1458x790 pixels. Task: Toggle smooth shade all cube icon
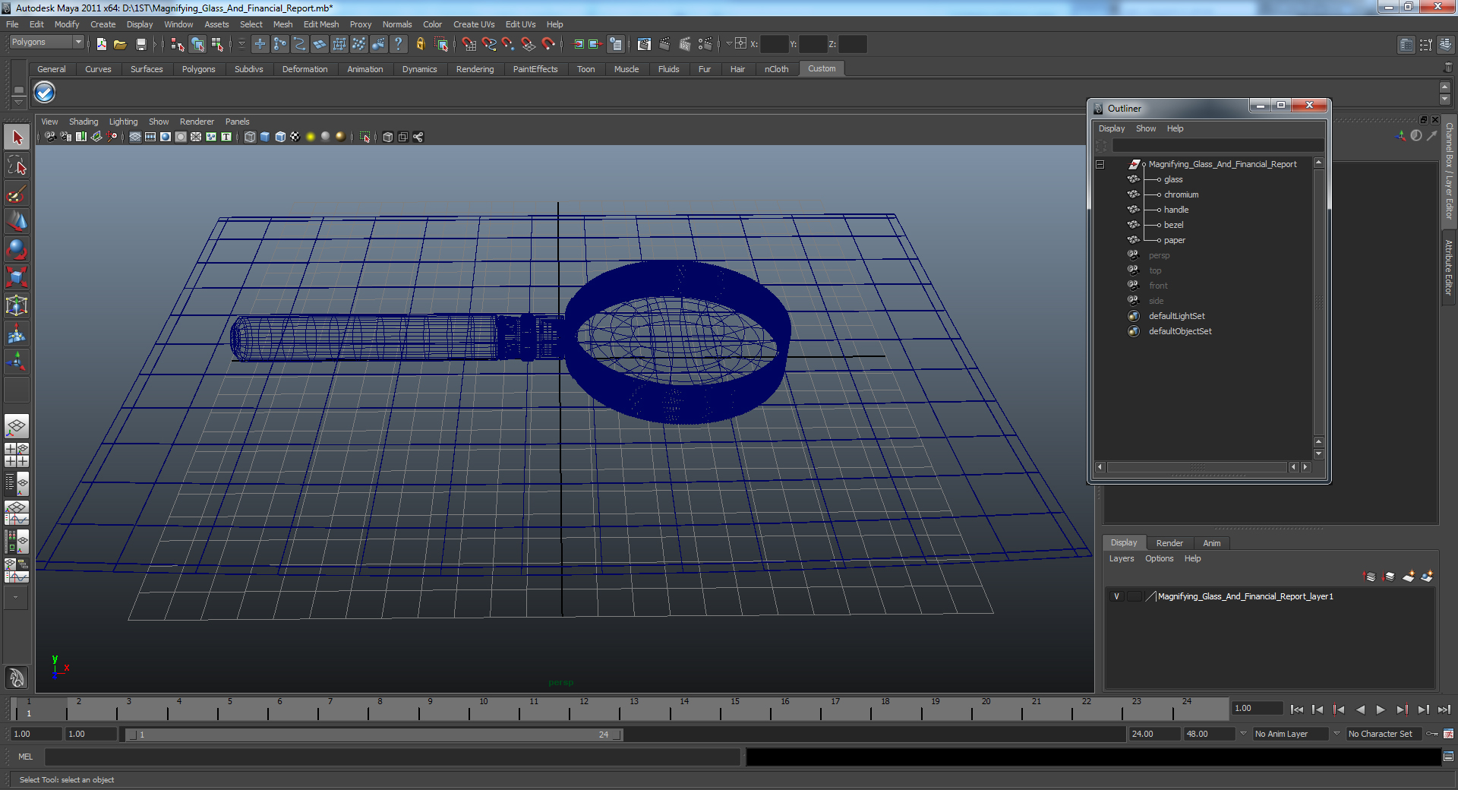(x=265, y=137)
